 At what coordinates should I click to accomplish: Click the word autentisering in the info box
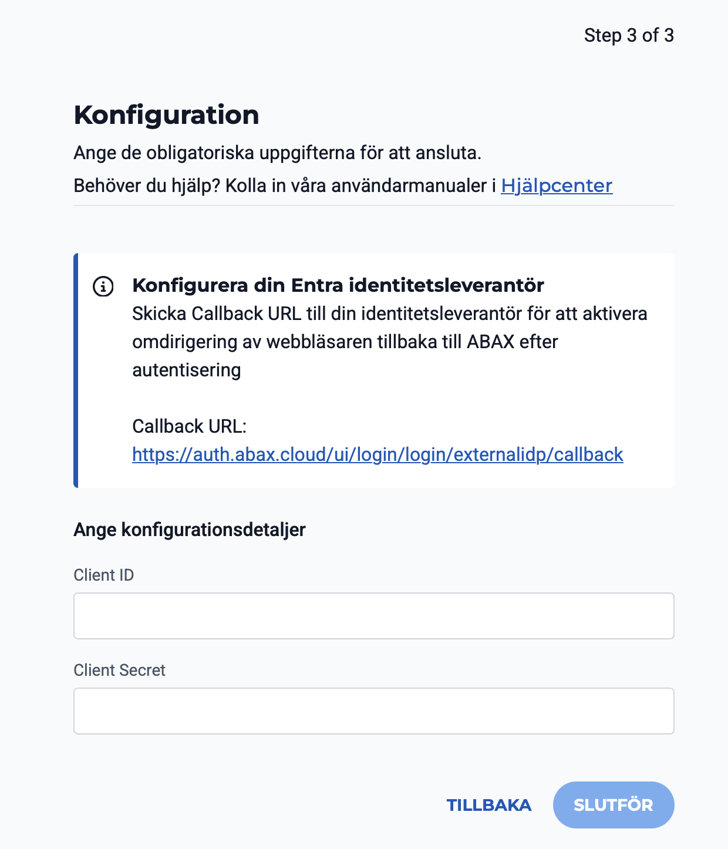(x=186, y=370)
